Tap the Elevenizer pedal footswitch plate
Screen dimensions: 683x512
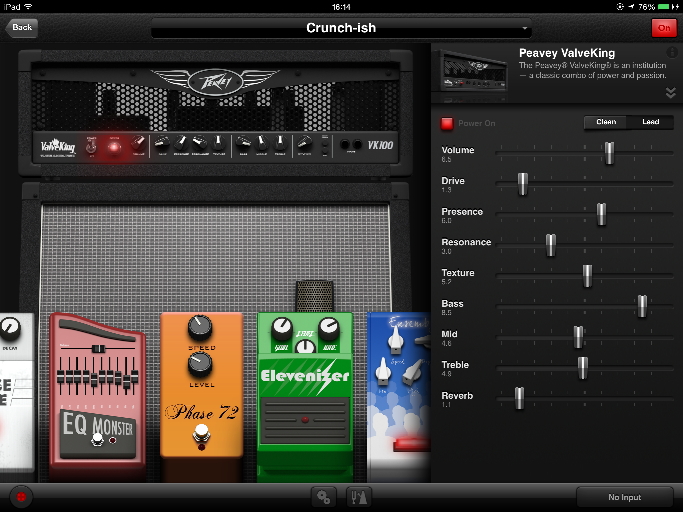pyautogui.click(x=305, y=421)
